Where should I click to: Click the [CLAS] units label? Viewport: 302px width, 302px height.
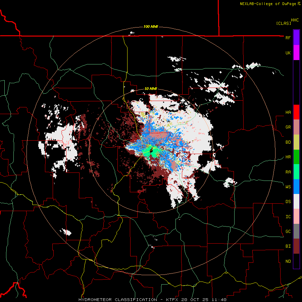pyautogui.click(x=284, y=23)
